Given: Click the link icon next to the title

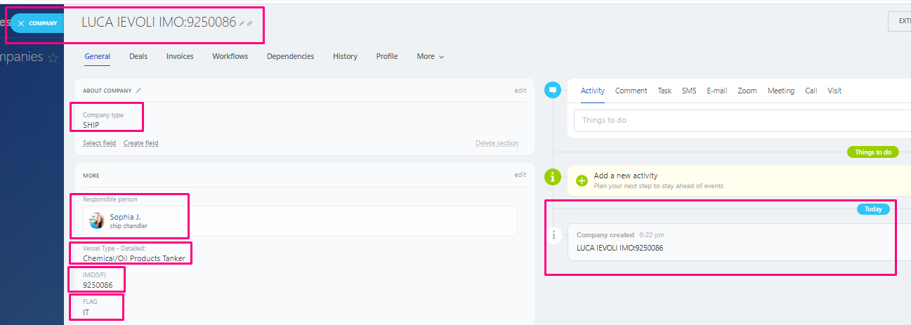Looking at the screenshot, I should (x=249, y=23).
